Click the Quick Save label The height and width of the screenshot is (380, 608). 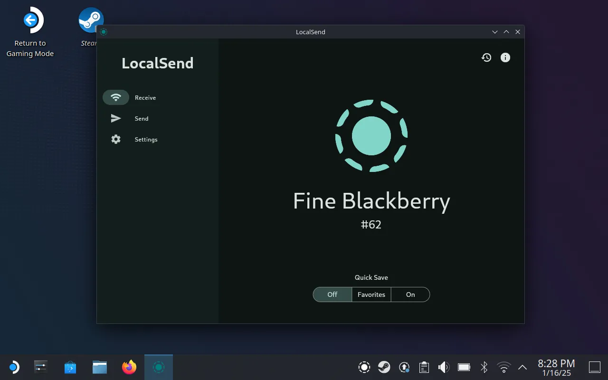(371, 277)
